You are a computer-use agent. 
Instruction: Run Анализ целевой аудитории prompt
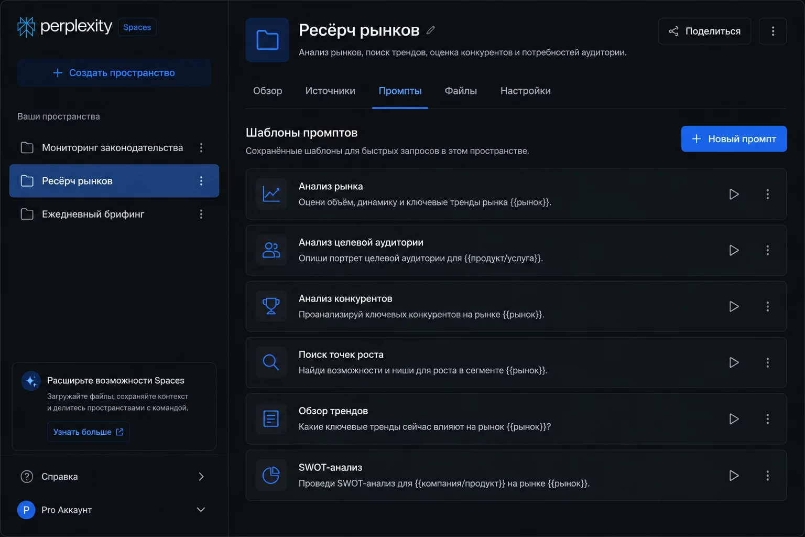[x=734, y=250]
